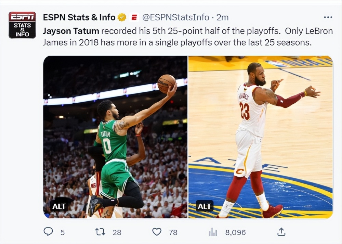Like the tweet with heart icon
The image size is (342, 244).
(x=157, y=232)
